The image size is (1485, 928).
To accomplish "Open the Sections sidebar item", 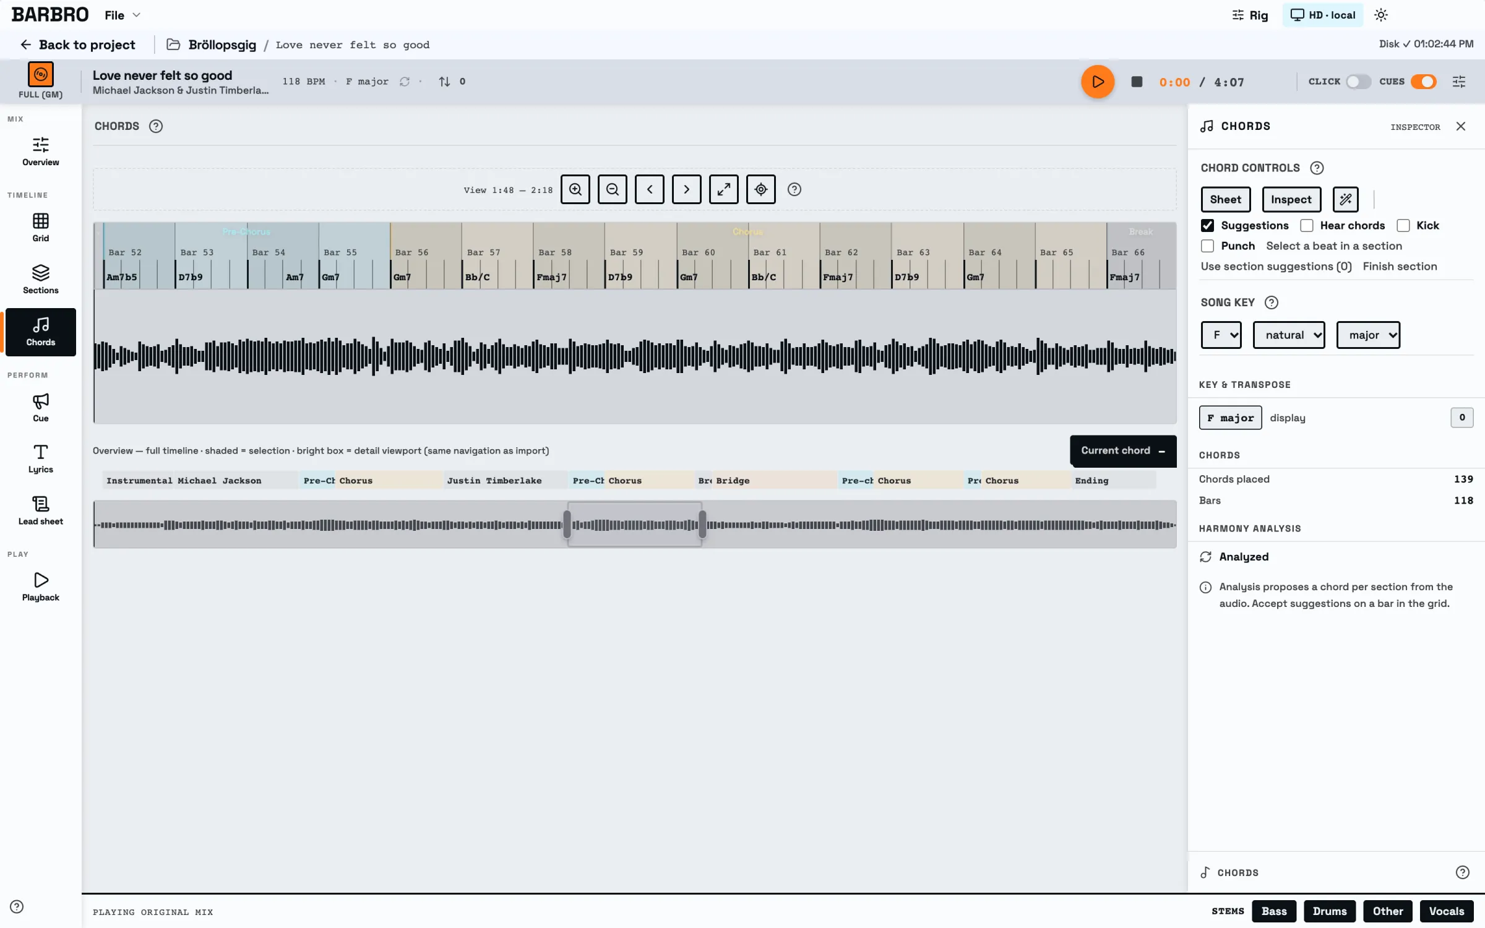I will (x=41, y=280).
